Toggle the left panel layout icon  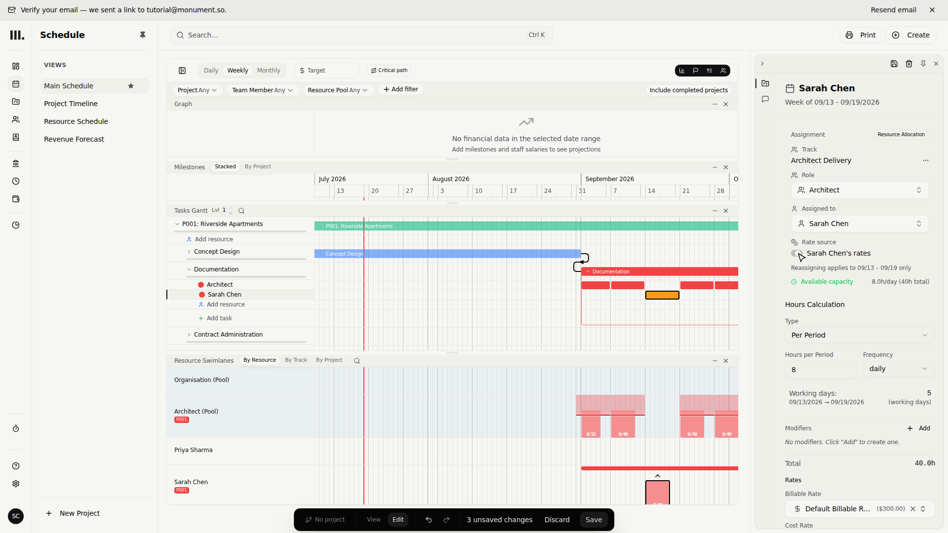point(182,71)
